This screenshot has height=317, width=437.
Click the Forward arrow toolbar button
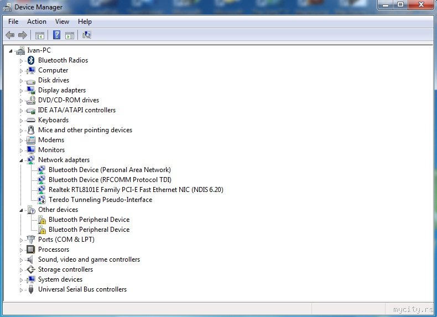pos(23,35)
